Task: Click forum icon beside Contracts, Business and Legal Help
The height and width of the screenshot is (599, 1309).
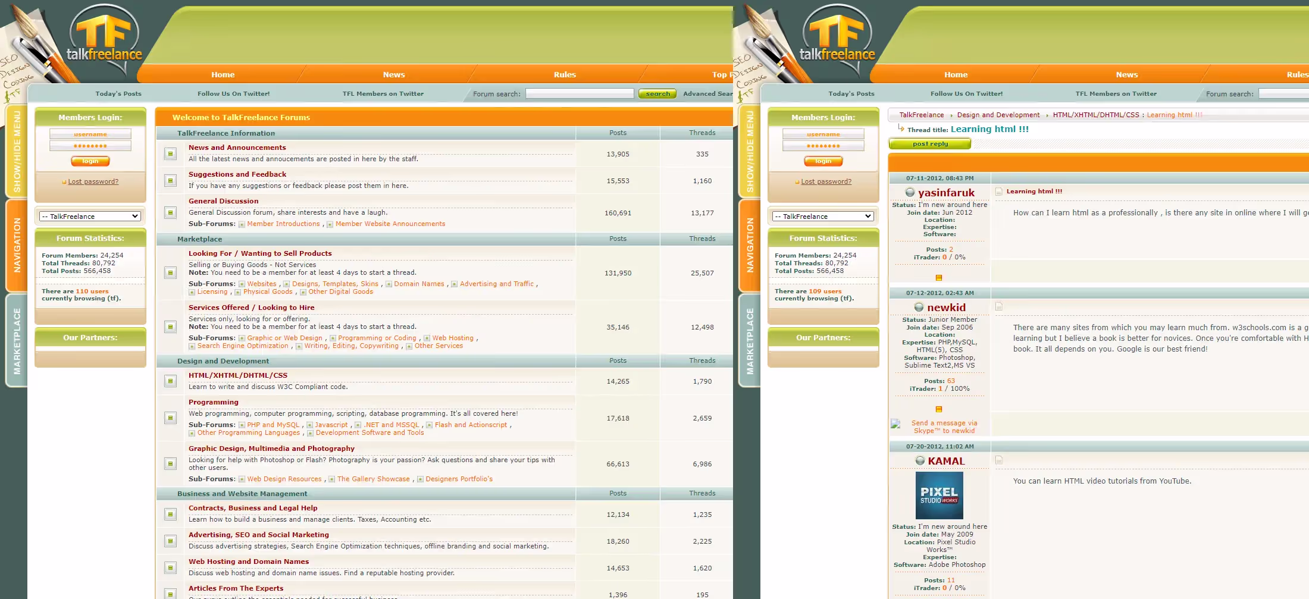Action: (x=170, y=514)
